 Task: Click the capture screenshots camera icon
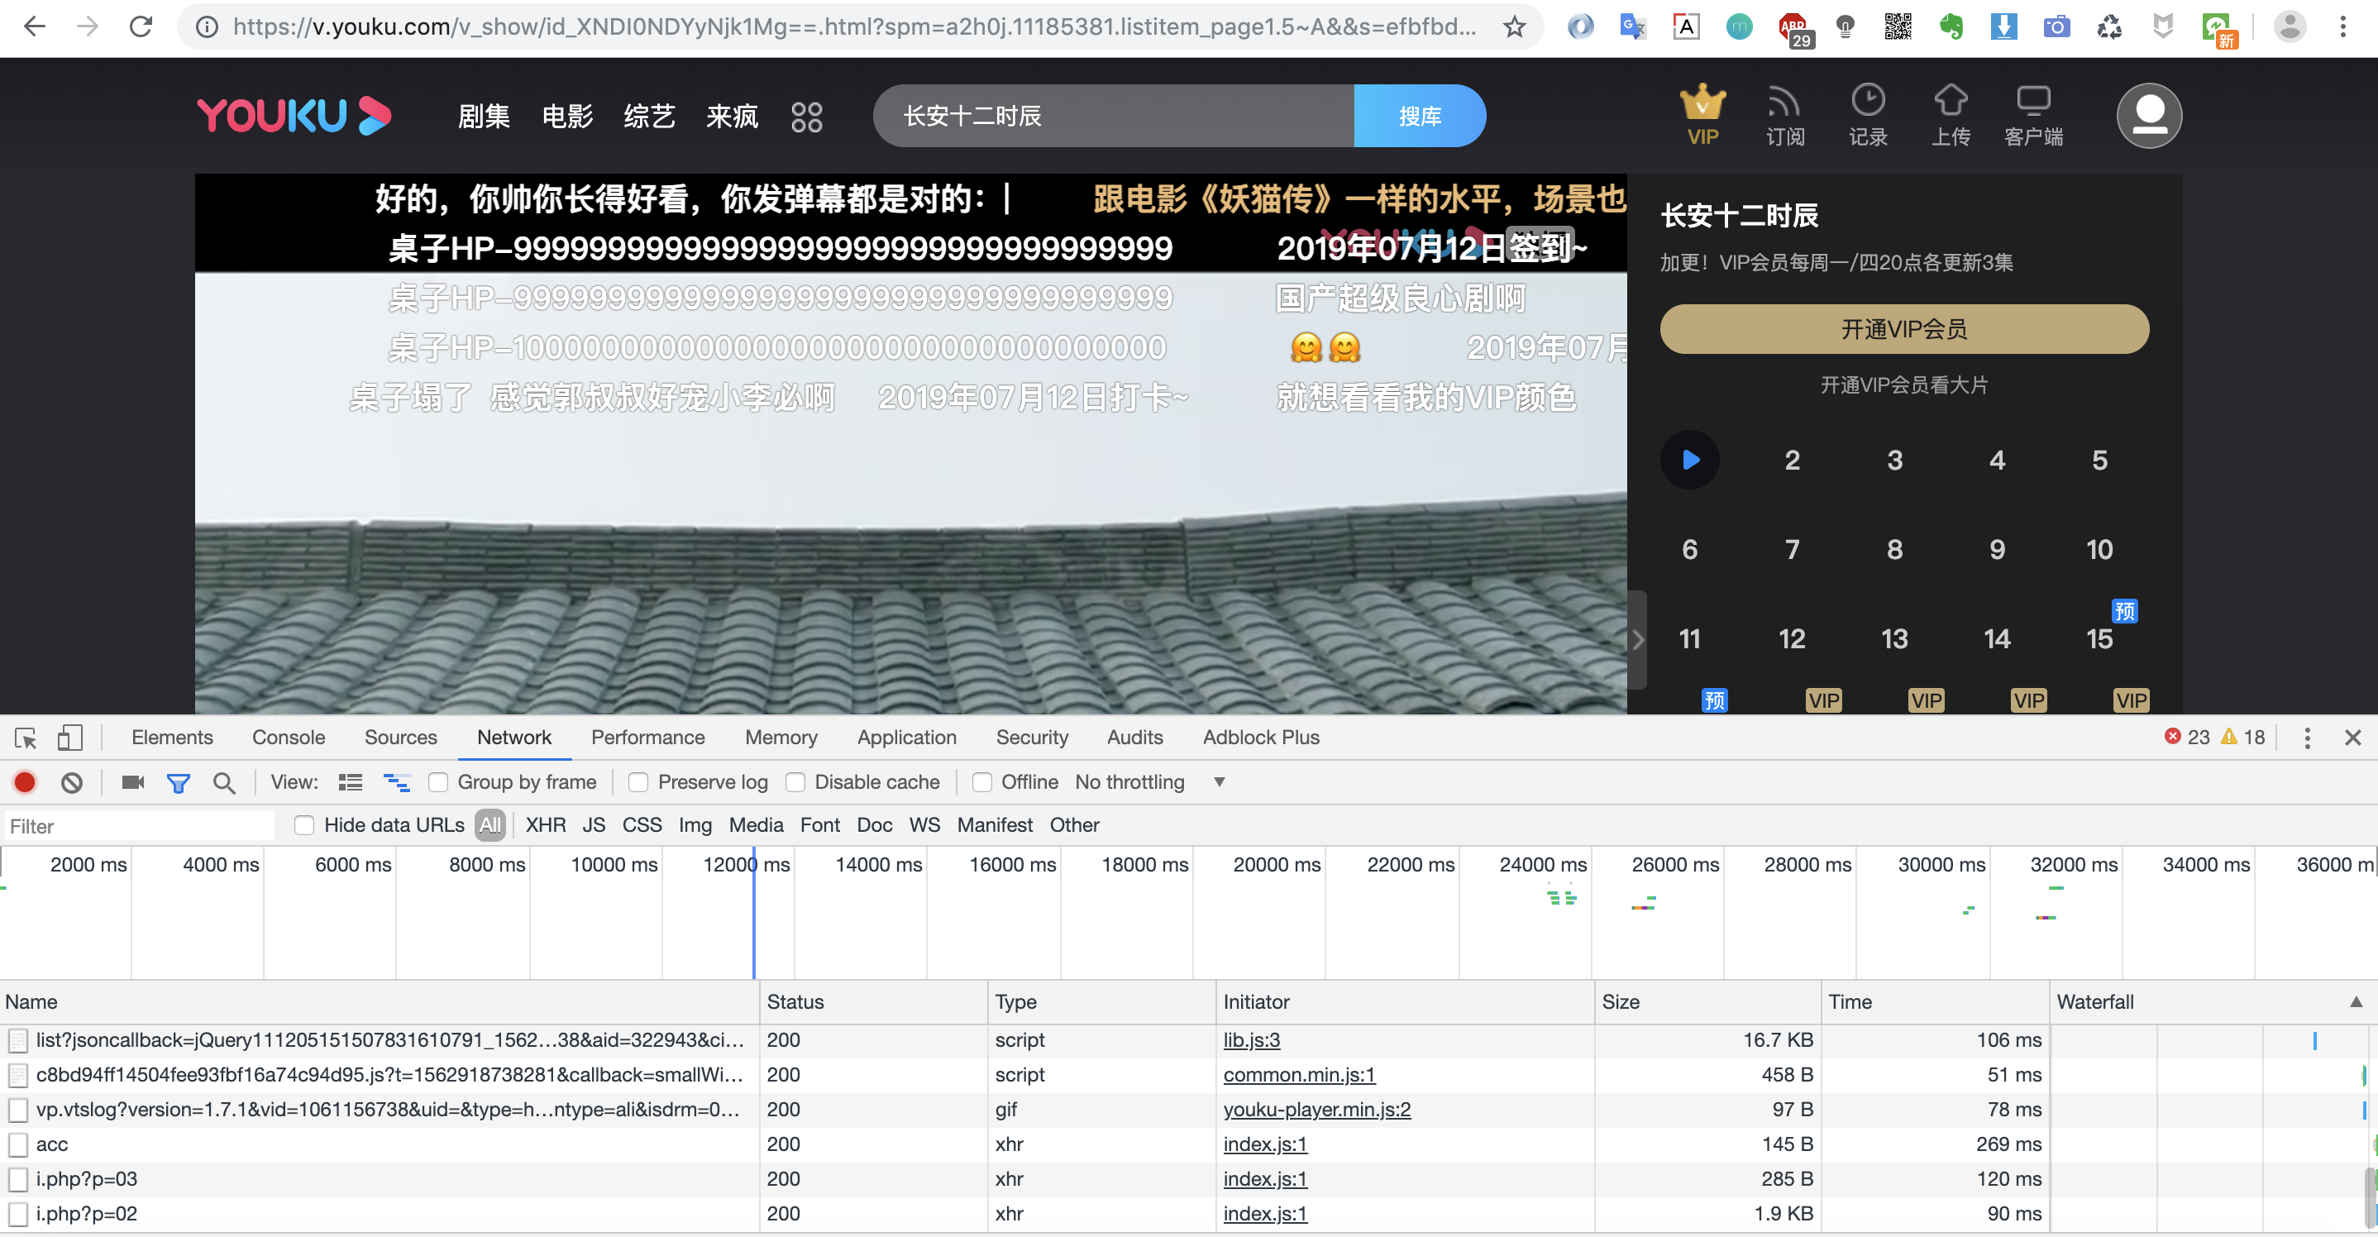tap(133, 782)
